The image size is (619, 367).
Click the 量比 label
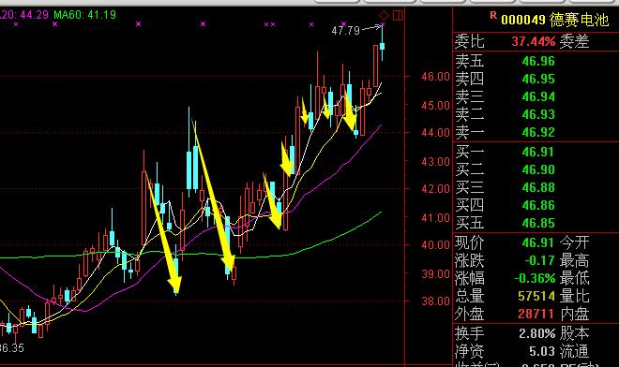point(574,296)
